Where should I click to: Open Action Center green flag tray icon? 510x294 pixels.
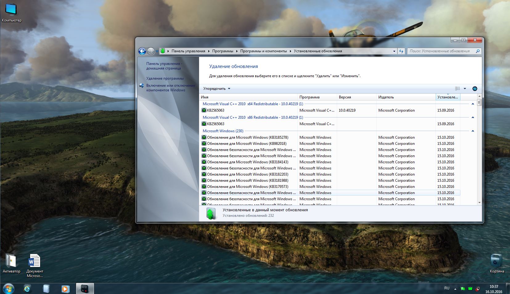[463, 288]
